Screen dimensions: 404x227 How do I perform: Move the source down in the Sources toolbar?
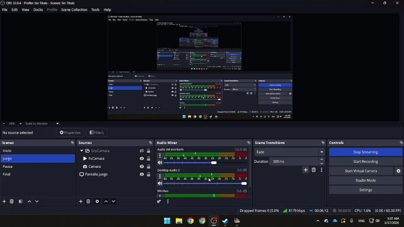point(113,201)
